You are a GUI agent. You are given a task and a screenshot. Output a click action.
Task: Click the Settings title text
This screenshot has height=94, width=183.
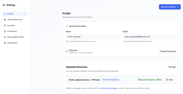[11, 5]
